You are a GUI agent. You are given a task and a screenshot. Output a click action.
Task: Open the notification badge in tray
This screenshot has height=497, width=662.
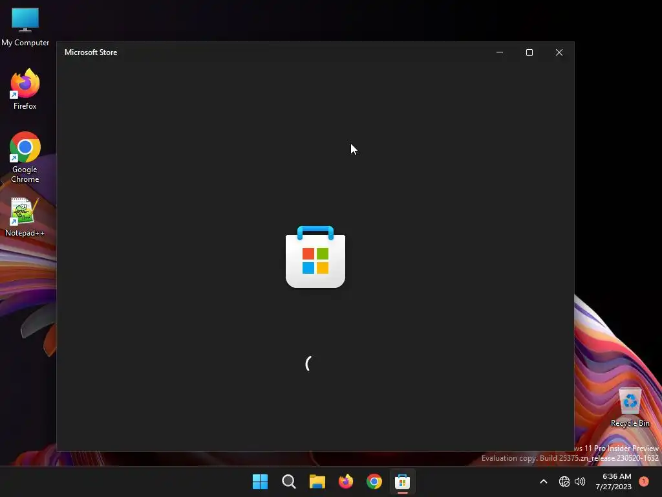click(x=644, y=481)
